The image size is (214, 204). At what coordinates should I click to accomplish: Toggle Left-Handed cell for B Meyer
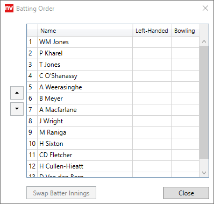point(152,99)
